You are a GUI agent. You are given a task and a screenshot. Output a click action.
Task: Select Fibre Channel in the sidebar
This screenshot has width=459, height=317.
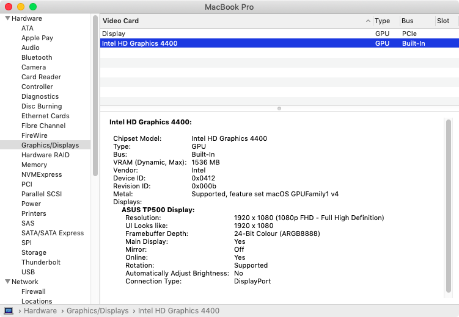[x=43, y=126]
